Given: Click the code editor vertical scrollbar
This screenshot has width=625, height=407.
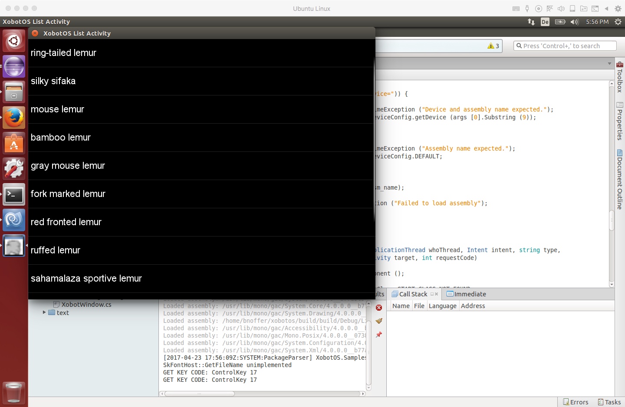Looking at the screenshot, I should pos(612,220).
